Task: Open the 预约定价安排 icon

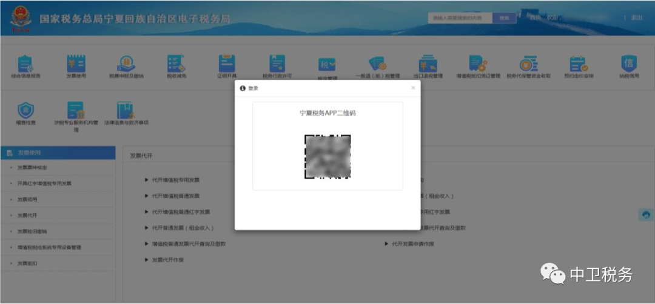Action: coord(579,64)
